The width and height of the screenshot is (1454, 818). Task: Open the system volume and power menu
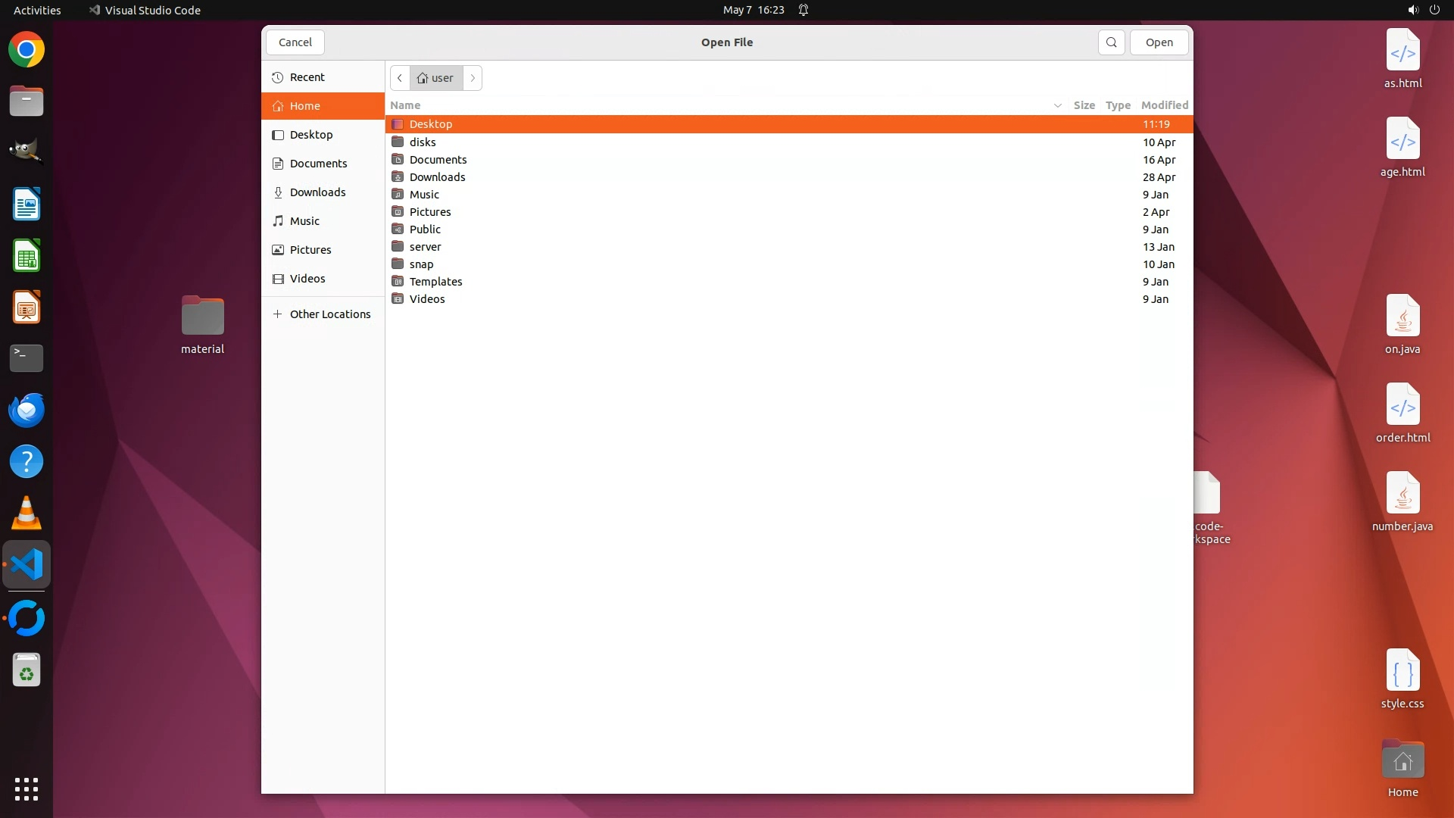click(1423, 10)
